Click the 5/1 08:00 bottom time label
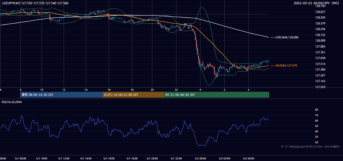The image size is (343, 161). [x=20, y=159]
